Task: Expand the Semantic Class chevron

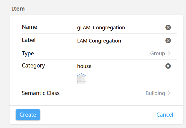Action: pyautogui.click(x=169, y=93)
